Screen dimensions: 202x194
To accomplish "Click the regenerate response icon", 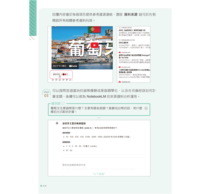I will [70, 80].
